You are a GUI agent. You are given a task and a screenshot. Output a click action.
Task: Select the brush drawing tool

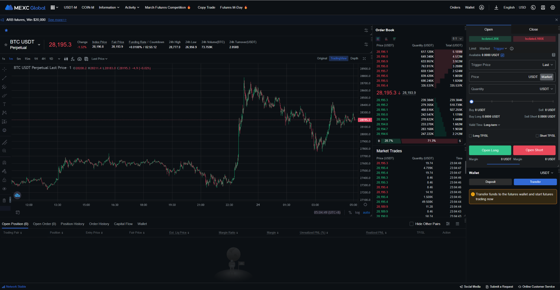point(4,95)
